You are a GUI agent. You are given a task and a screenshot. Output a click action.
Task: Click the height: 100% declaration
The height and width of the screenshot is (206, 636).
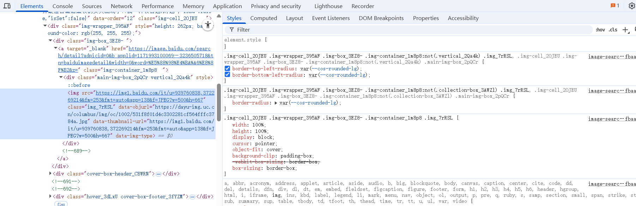pyautogui.click(x=250, y=131)
